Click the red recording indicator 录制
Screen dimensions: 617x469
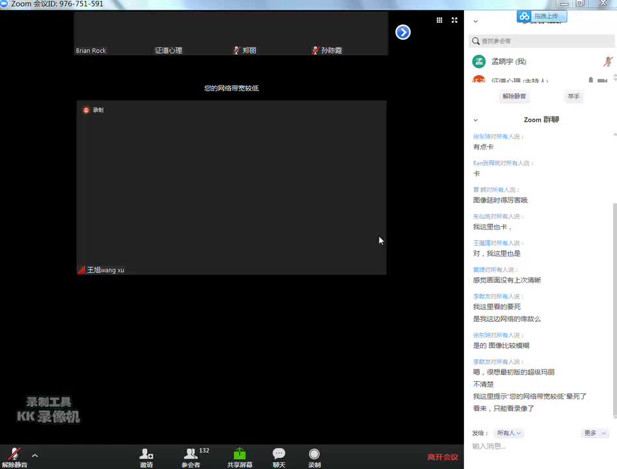tap(93, 110)
